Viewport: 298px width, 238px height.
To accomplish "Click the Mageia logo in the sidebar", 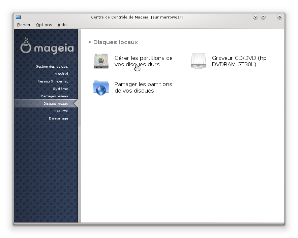I will [47, 46].
